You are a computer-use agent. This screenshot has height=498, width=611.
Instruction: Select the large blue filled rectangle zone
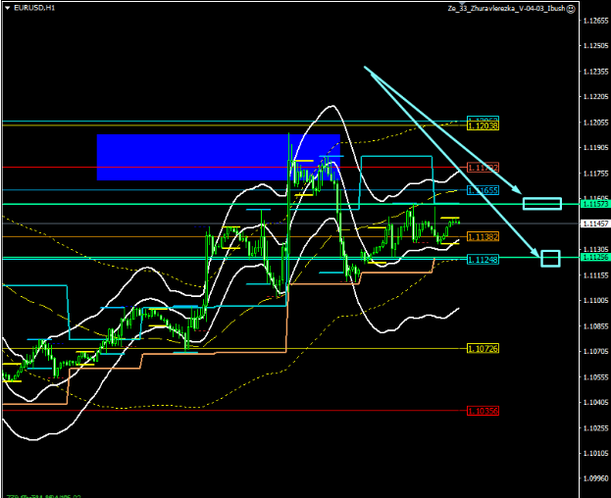click(218, 158)
